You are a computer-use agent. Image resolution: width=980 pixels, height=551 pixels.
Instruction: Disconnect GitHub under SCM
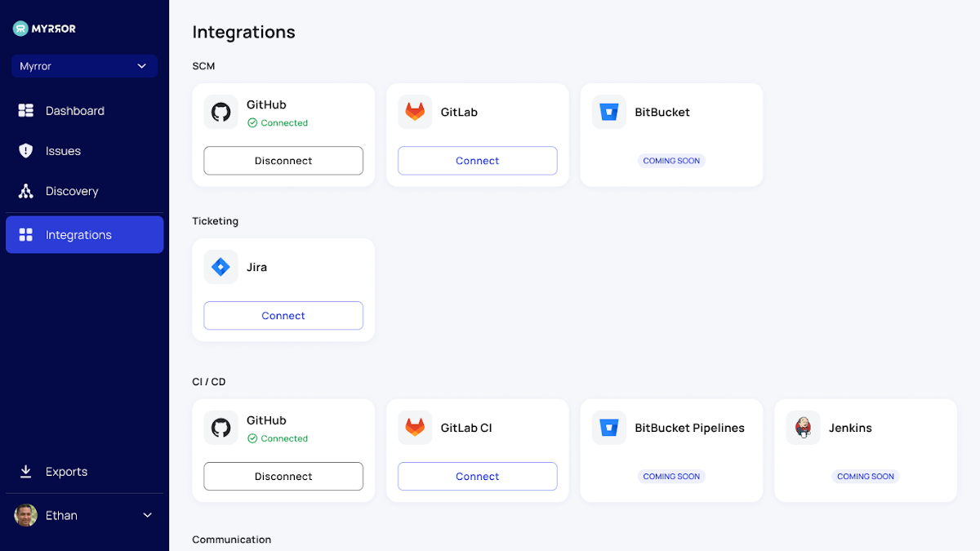coord(283,161)
